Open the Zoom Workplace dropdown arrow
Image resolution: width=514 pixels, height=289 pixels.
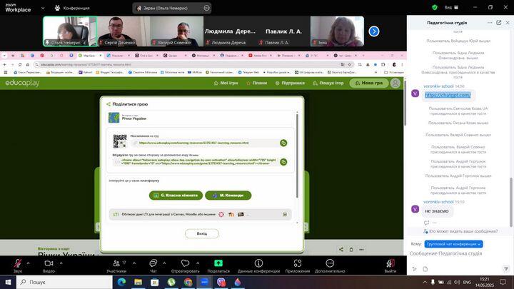tap(43, 8)
